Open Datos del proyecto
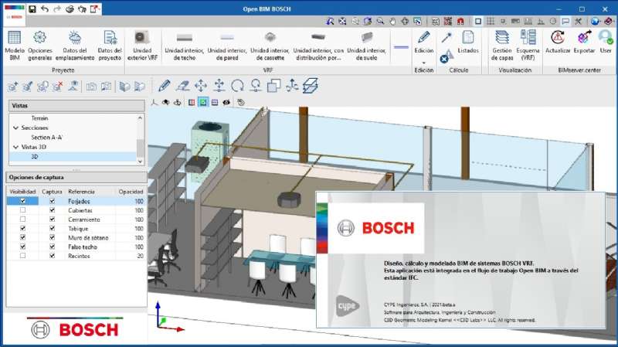 [x=110, y=46]
